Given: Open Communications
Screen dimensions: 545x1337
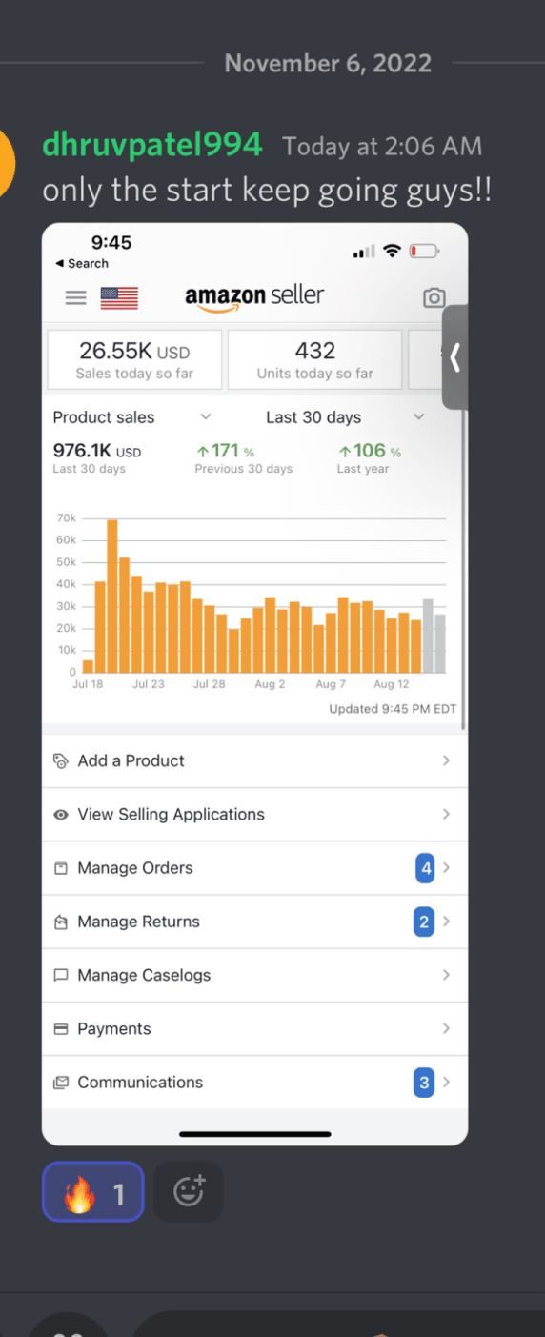Looking at the screenshot, I should 254,1083.
